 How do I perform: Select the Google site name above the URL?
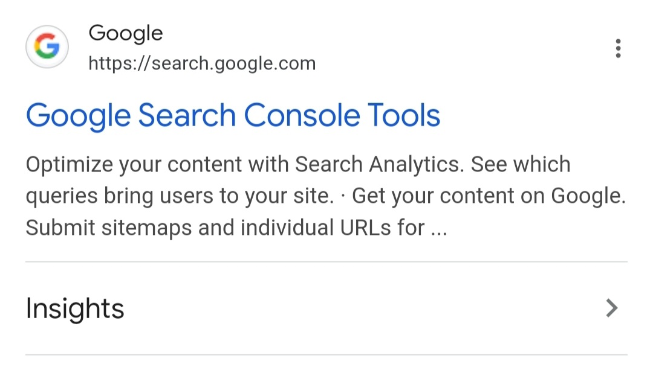[x=125, y=33]
